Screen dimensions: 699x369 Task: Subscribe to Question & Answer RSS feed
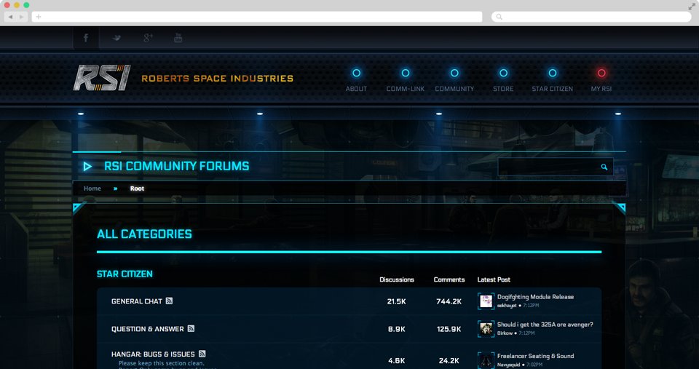(191, 328)
